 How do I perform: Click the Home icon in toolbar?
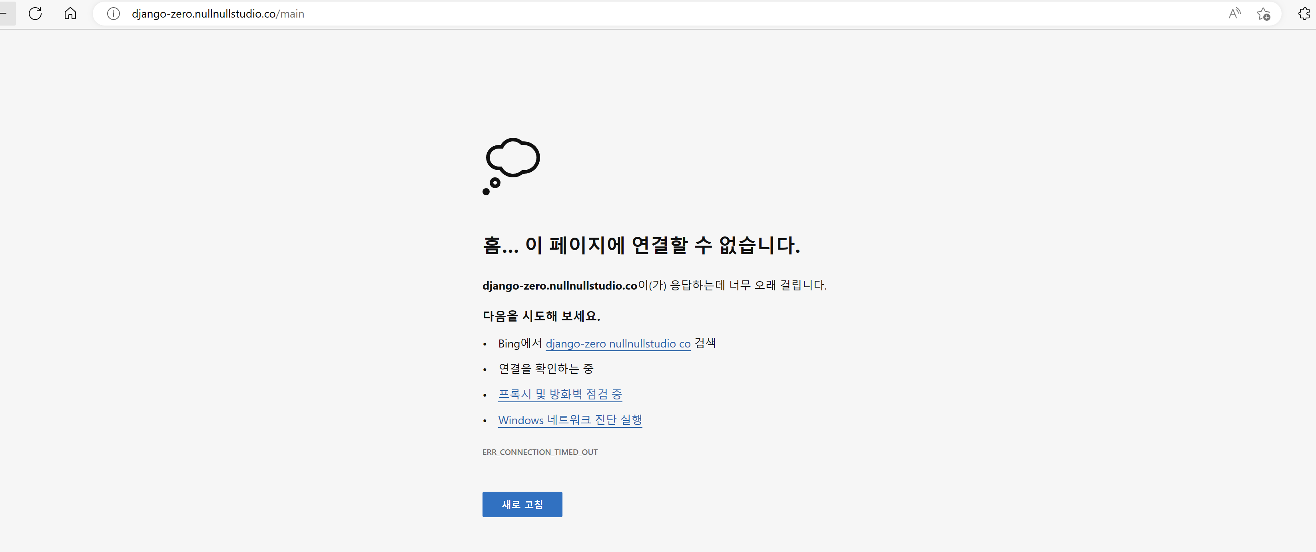tap(70, 13)
